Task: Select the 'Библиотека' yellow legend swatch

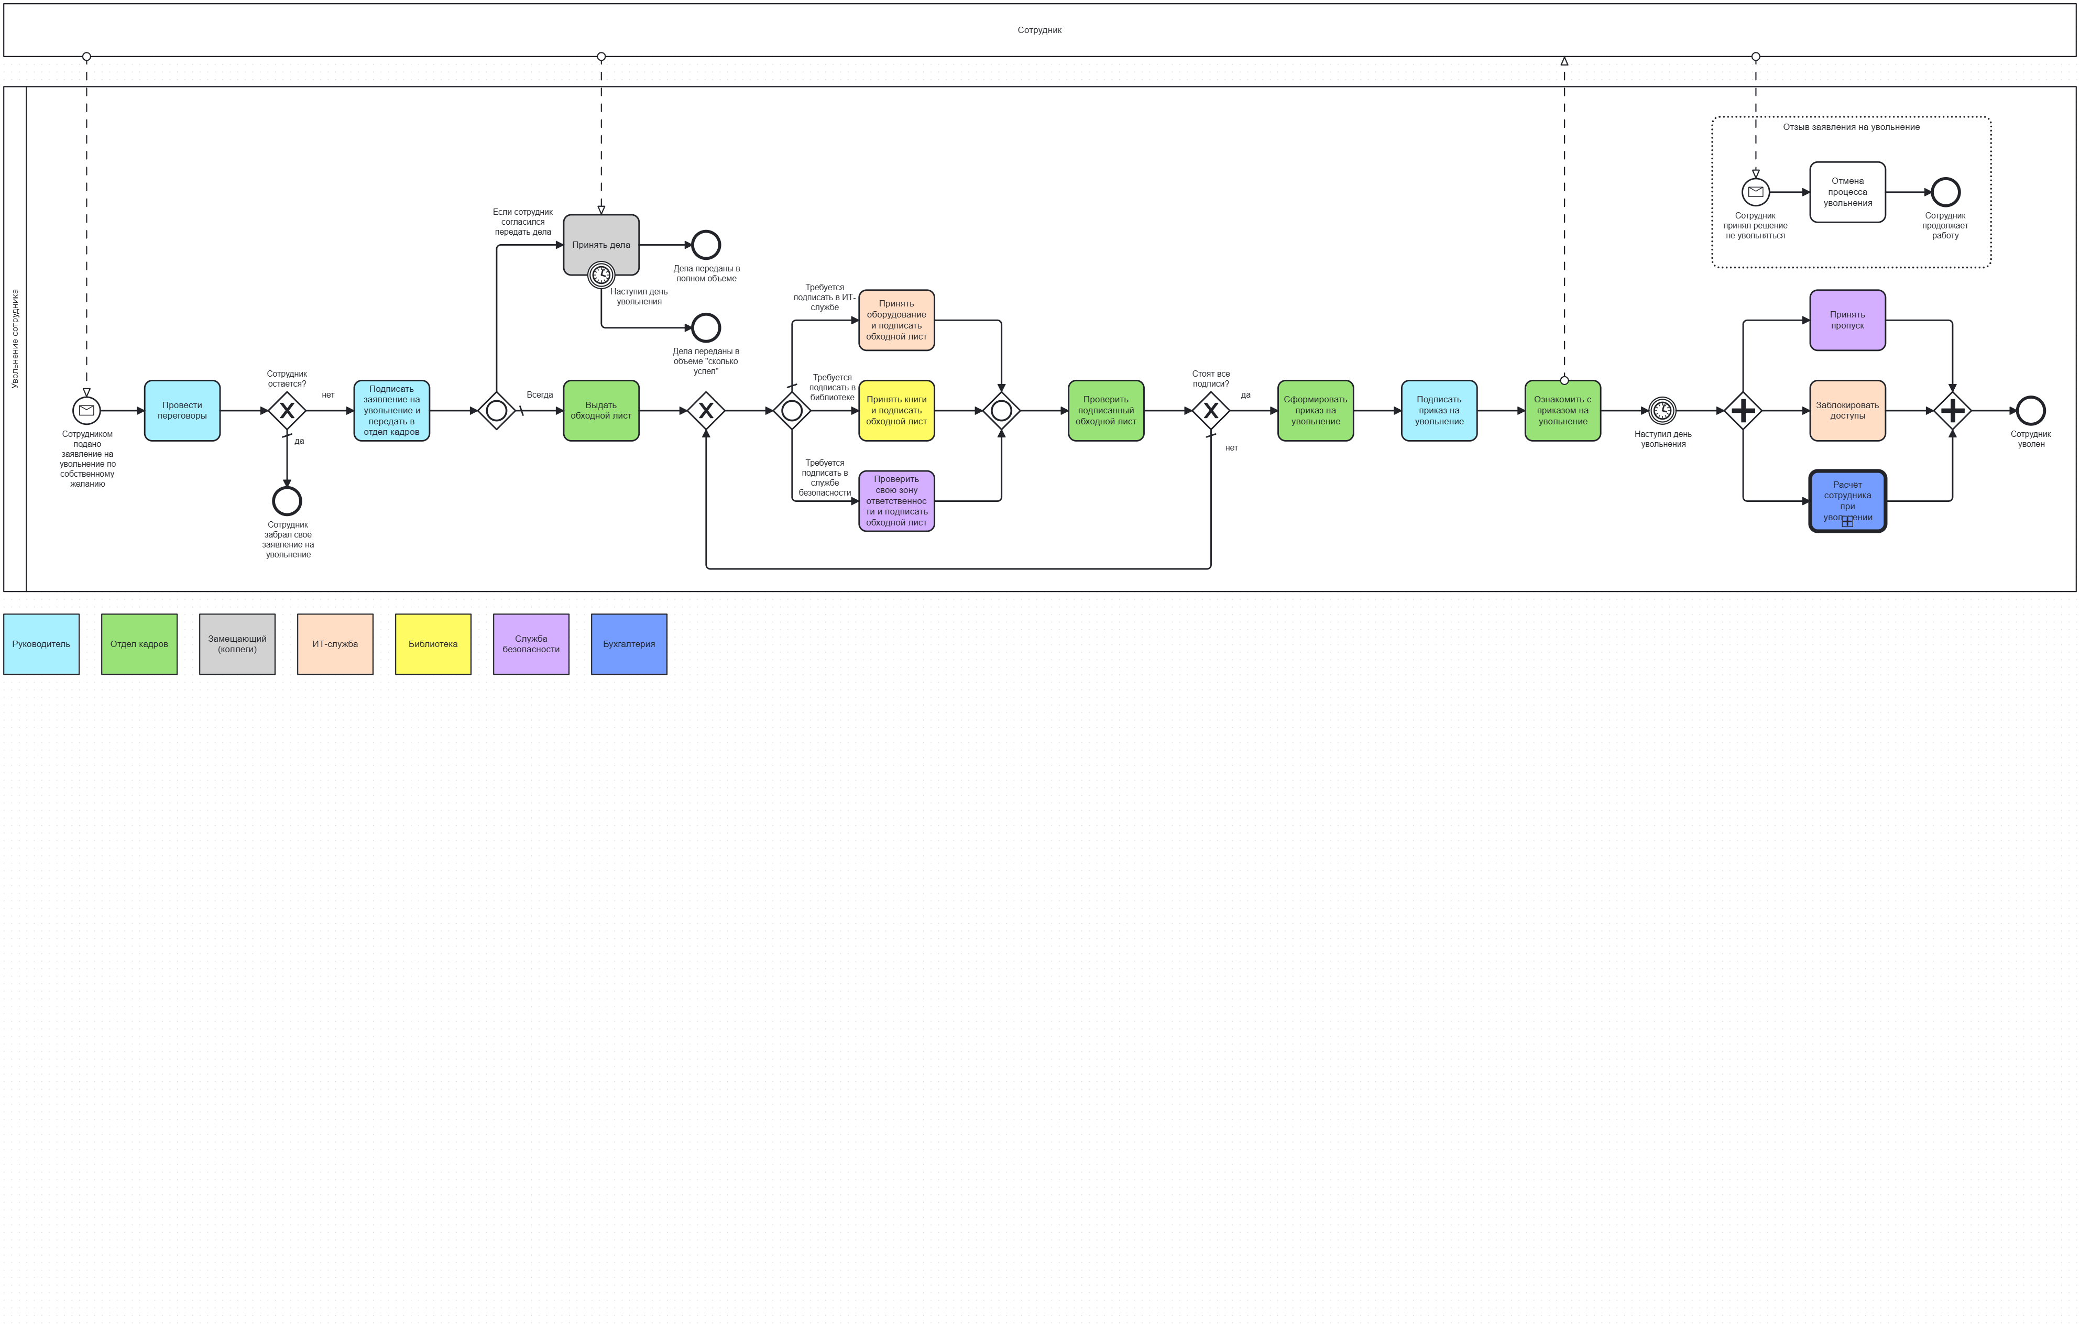Action: coord(433,644)
